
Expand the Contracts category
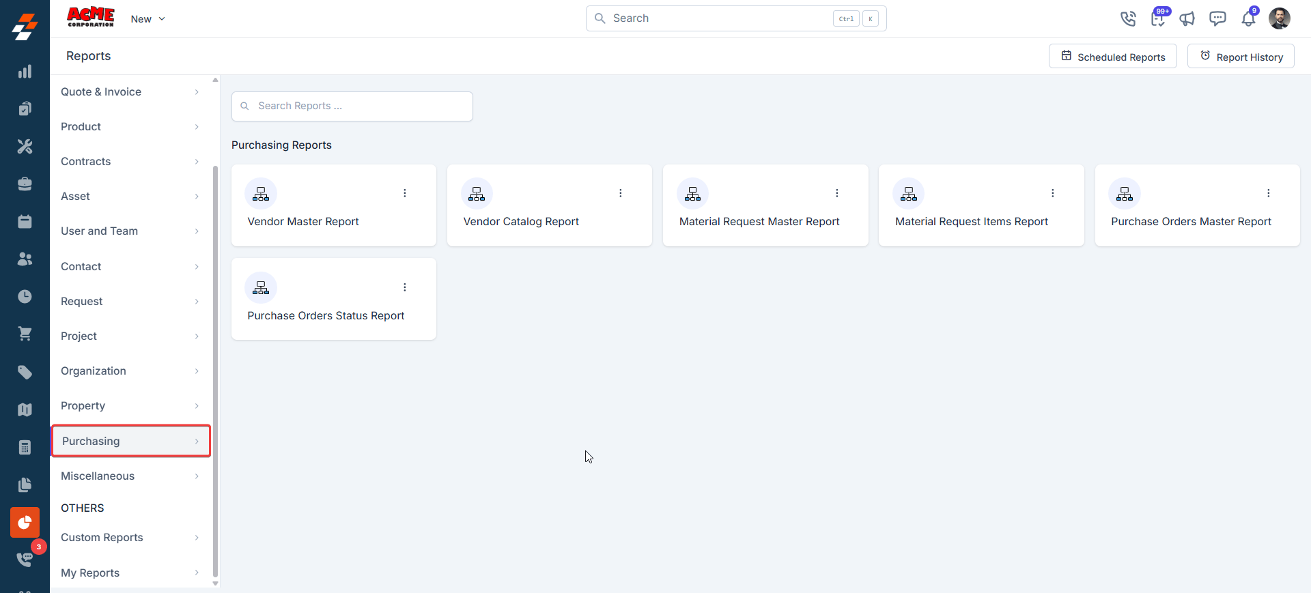(130, 162)
